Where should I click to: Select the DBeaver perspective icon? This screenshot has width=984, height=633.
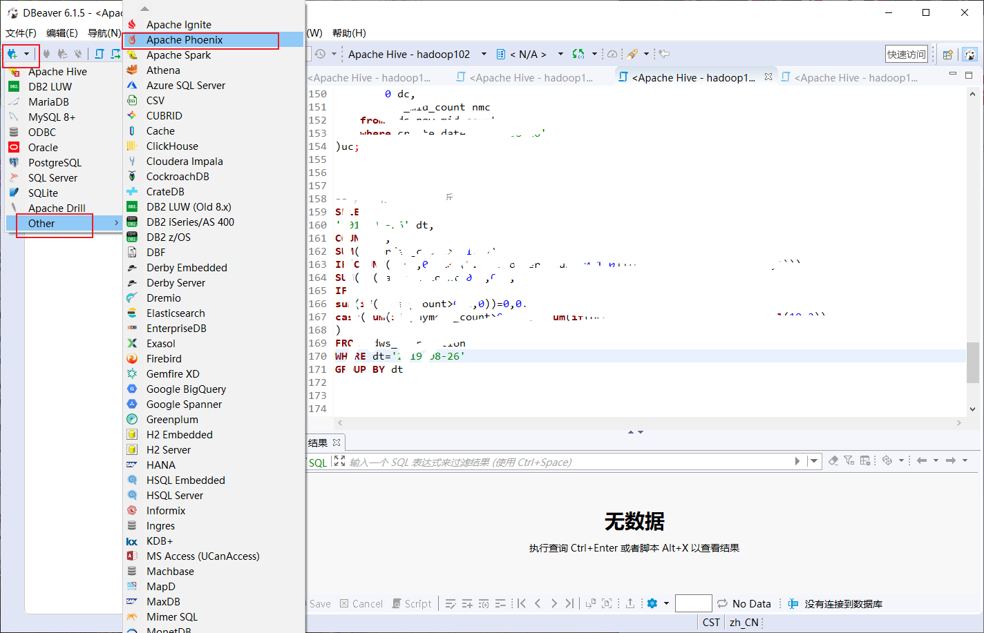click(x=969, y=55)
